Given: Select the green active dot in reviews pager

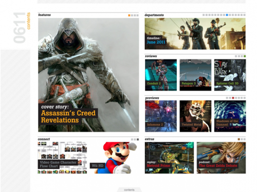Looking at the screenshot, I should 245,56.
